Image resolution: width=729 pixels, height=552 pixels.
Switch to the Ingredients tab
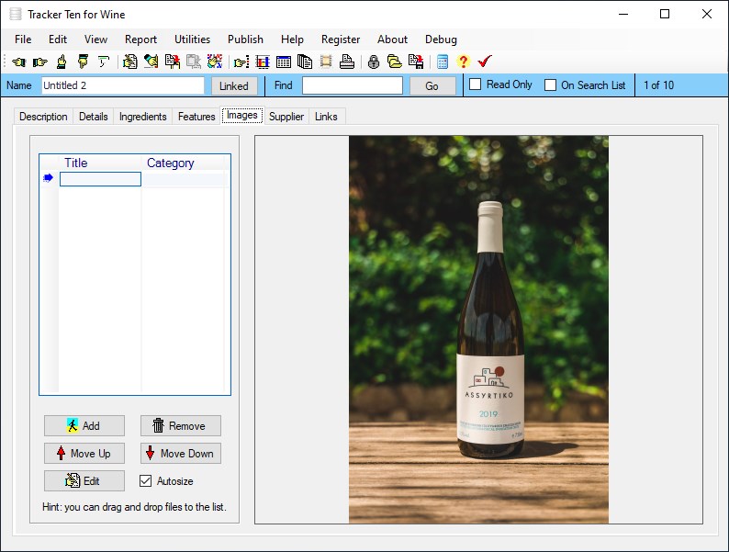(x=142, y=117)
